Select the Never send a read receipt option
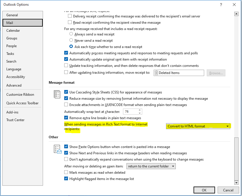This screenshot has width=242, height=196. (71, 40)
